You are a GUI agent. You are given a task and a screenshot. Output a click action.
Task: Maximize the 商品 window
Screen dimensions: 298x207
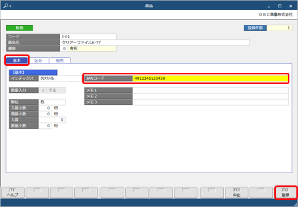[x=280, y=6]
